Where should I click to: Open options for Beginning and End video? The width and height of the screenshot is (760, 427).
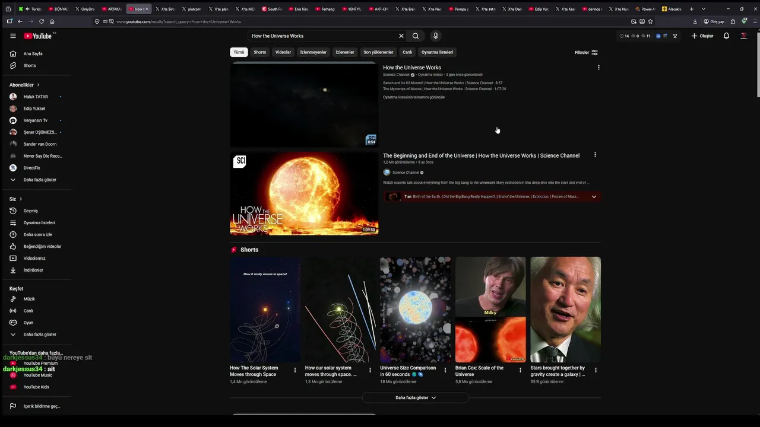pos(595,155)
